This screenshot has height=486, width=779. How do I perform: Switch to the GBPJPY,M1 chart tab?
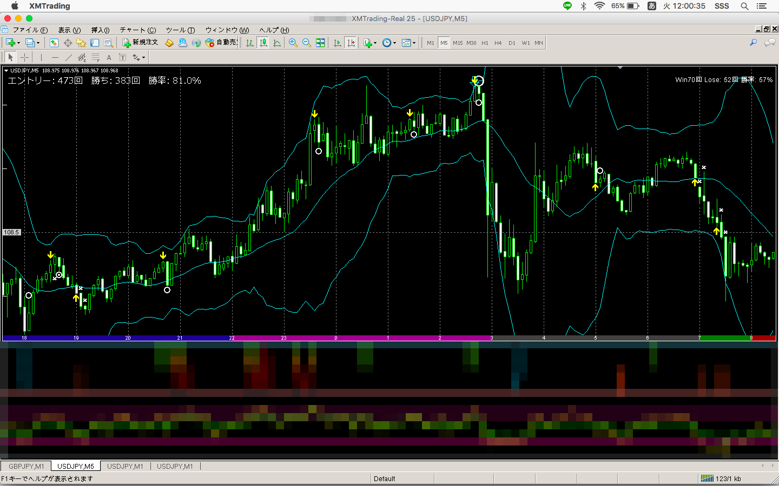point(27,466)
